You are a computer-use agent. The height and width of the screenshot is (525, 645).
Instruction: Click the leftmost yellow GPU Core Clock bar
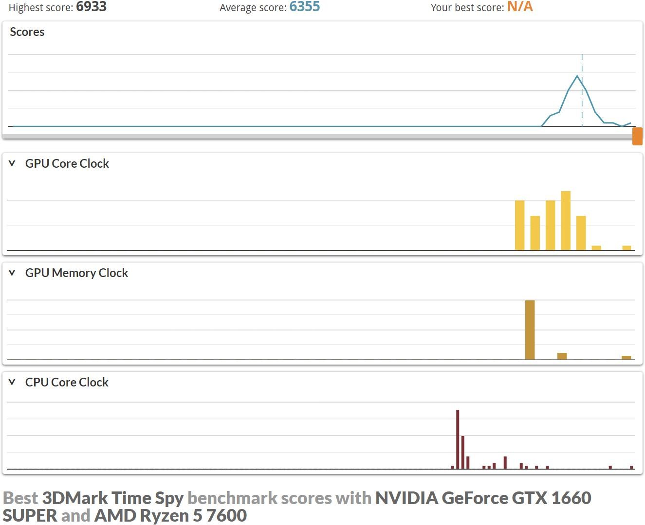(519, 225)
